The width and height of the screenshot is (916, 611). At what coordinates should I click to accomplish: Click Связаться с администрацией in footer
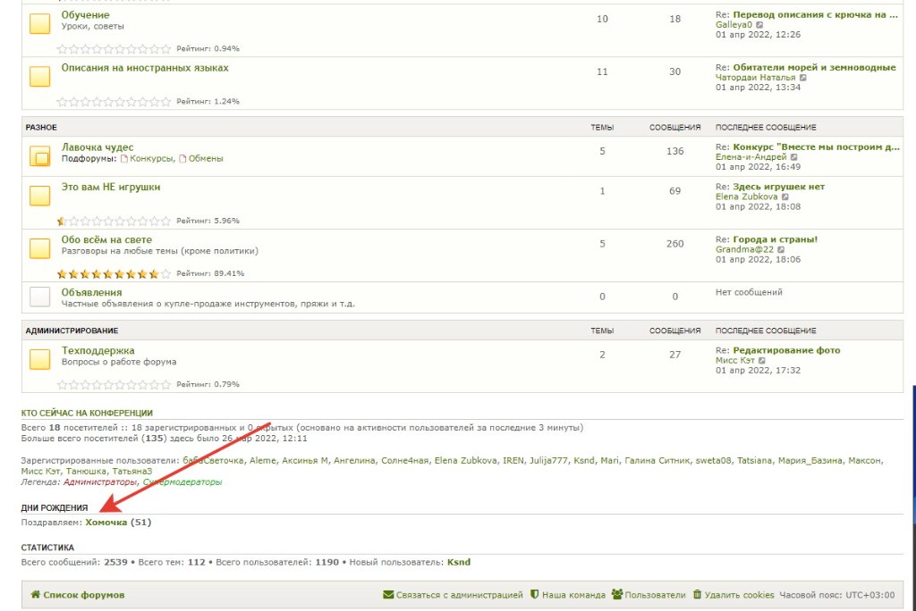point(458,595)
